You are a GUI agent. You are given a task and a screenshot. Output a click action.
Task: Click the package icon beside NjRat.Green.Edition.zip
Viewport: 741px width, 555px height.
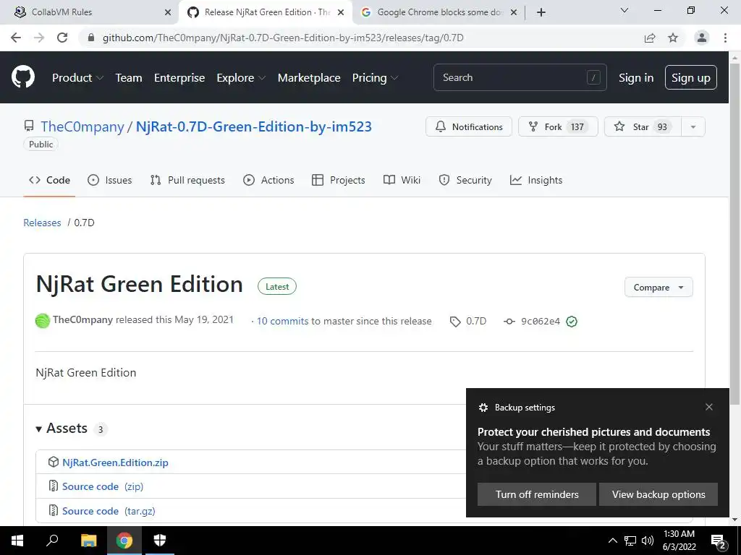tap(54, 462)
